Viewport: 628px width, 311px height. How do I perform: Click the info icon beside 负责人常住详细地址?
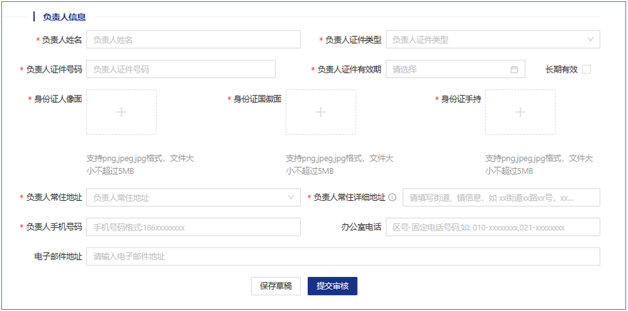tap(392, 198)
